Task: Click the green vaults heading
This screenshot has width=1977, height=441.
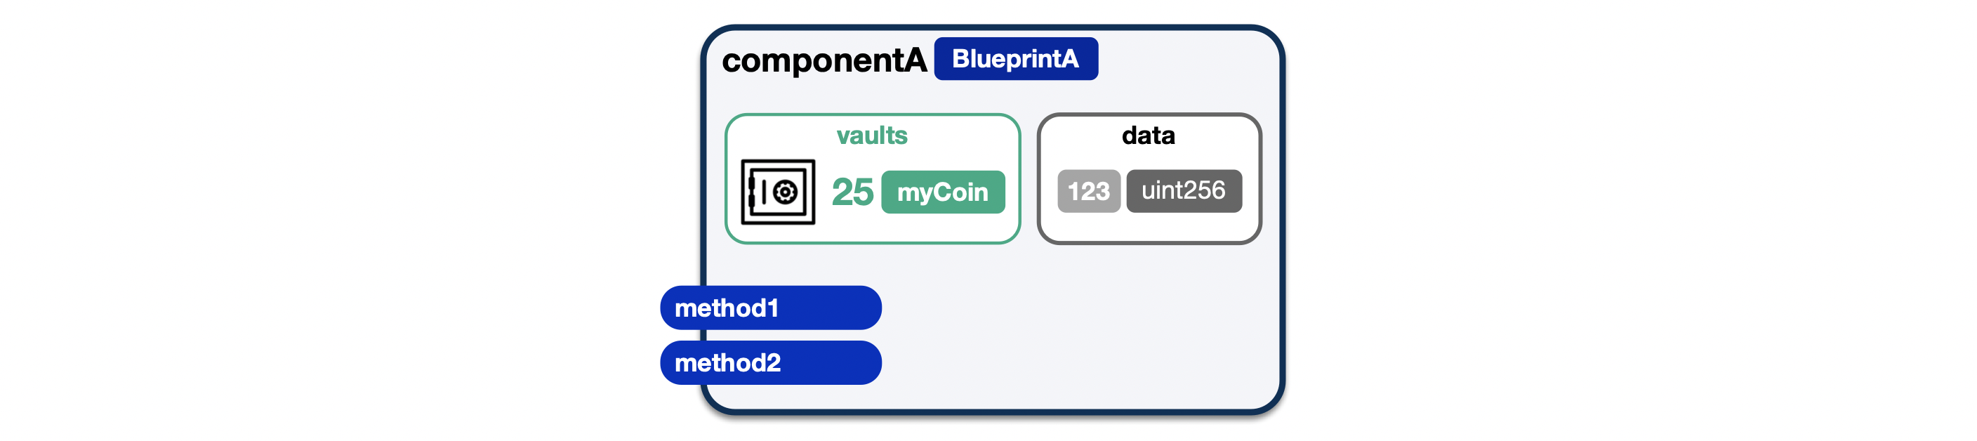Action: 872,136
